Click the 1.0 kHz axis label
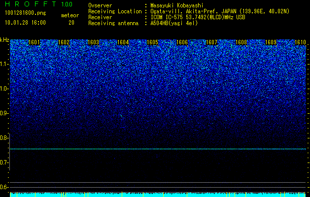 tap(3, 89)
